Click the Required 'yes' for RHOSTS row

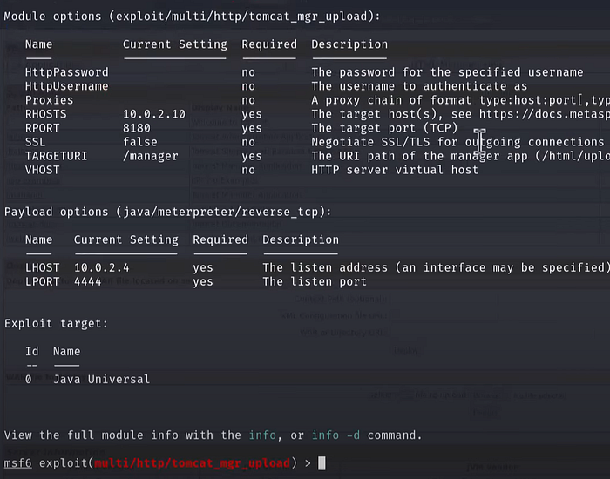[x=252, y=114]
